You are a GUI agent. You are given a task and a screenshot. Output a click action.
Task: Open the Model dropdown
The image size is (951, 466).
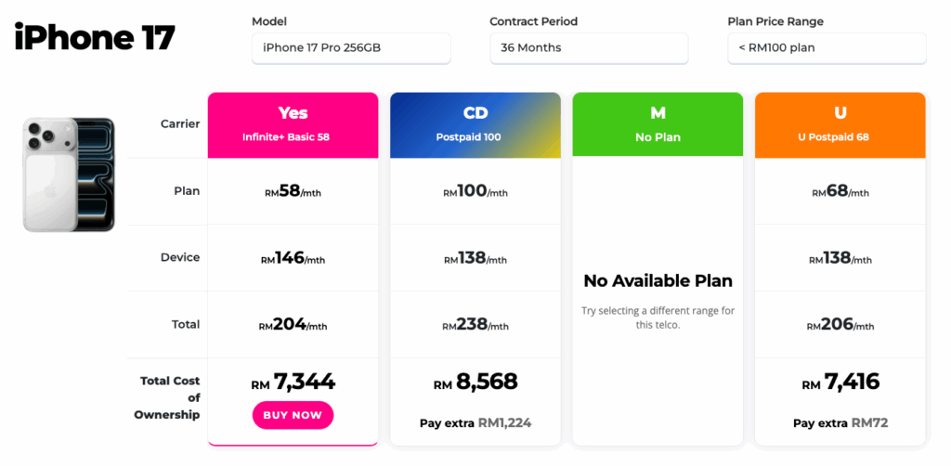point(351,48)
